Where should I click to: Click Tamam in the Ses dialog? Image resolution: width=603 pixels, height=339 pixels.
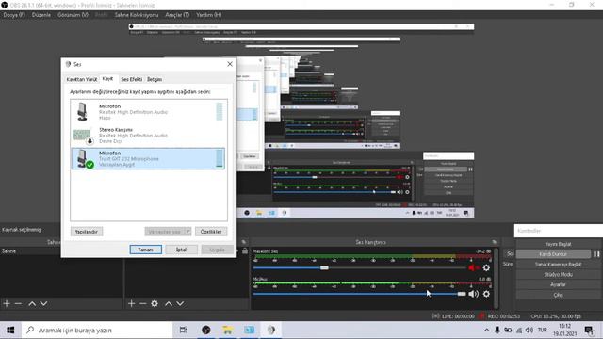click(146, 250)
